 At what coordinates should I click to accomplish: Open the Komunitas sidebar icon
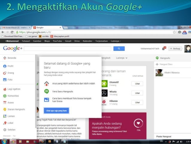click(5, 96)
